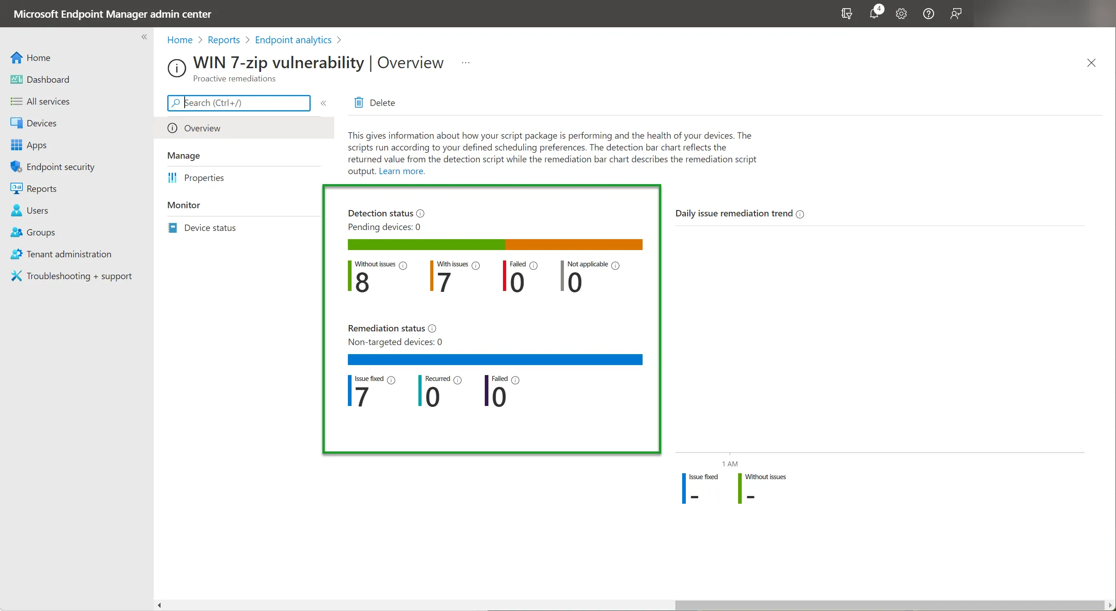1116x611 pixels.
Task: Click the blue Remediation status bar
Action: coord(495,360)
